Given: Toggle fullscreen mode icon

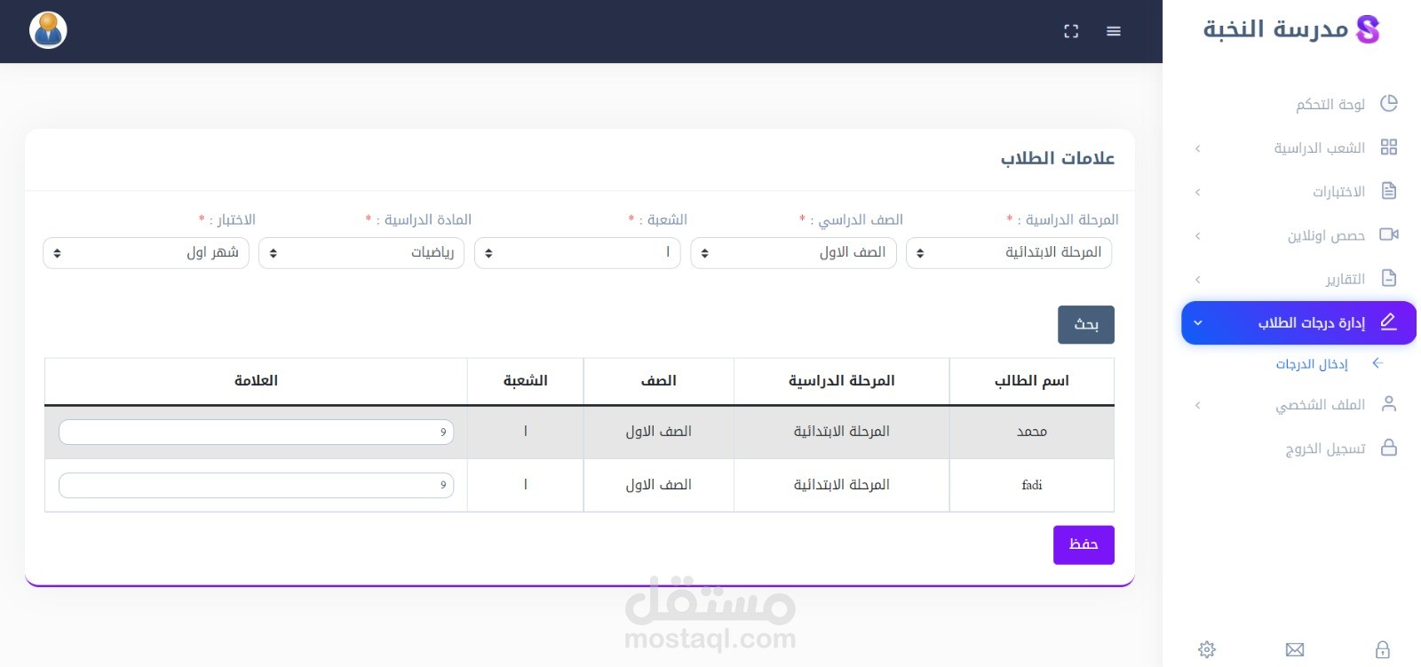Looking at the screenshot, I should click(1071, 31).
